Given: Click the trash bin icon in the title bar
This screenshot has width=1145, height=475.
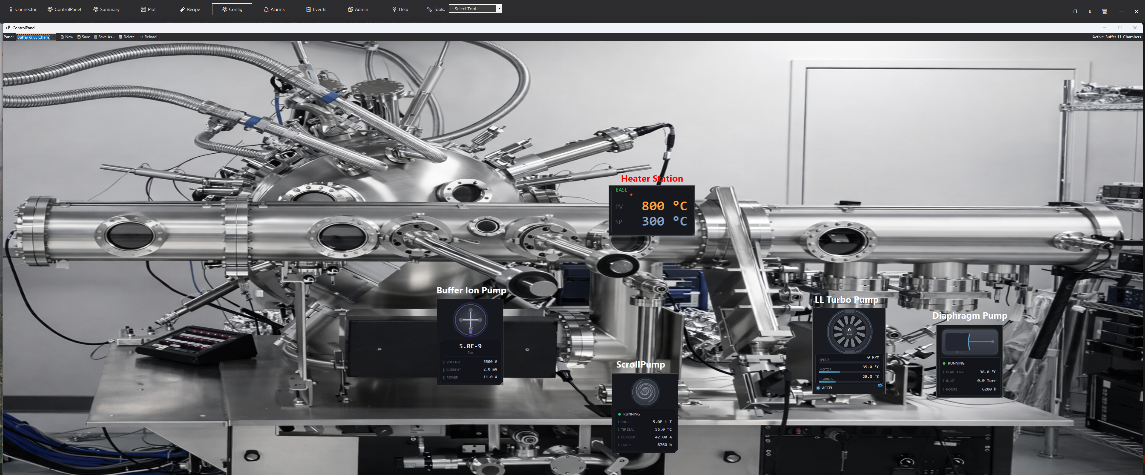Looking at the screenshot, I should click(x=1104, y=11).
